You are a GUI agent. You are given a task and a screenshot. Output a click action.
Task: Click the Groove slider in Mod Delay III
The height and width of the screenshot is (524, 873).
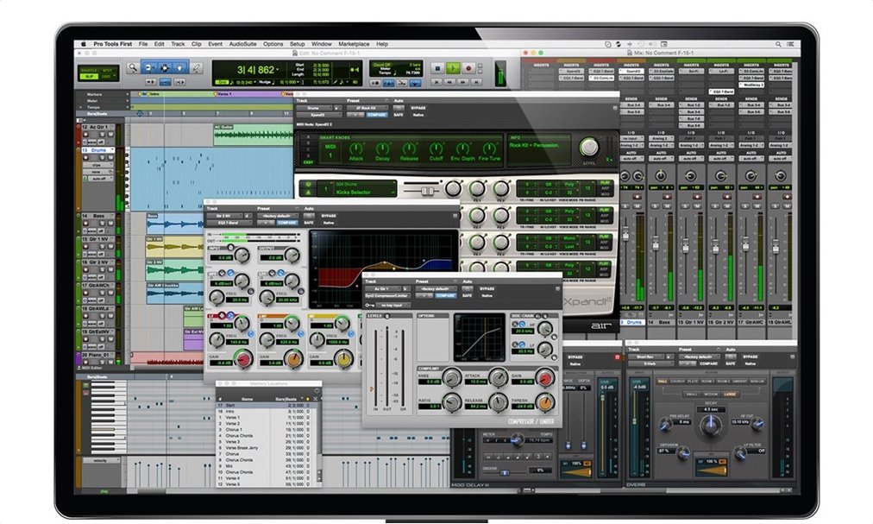pos(505,473)
